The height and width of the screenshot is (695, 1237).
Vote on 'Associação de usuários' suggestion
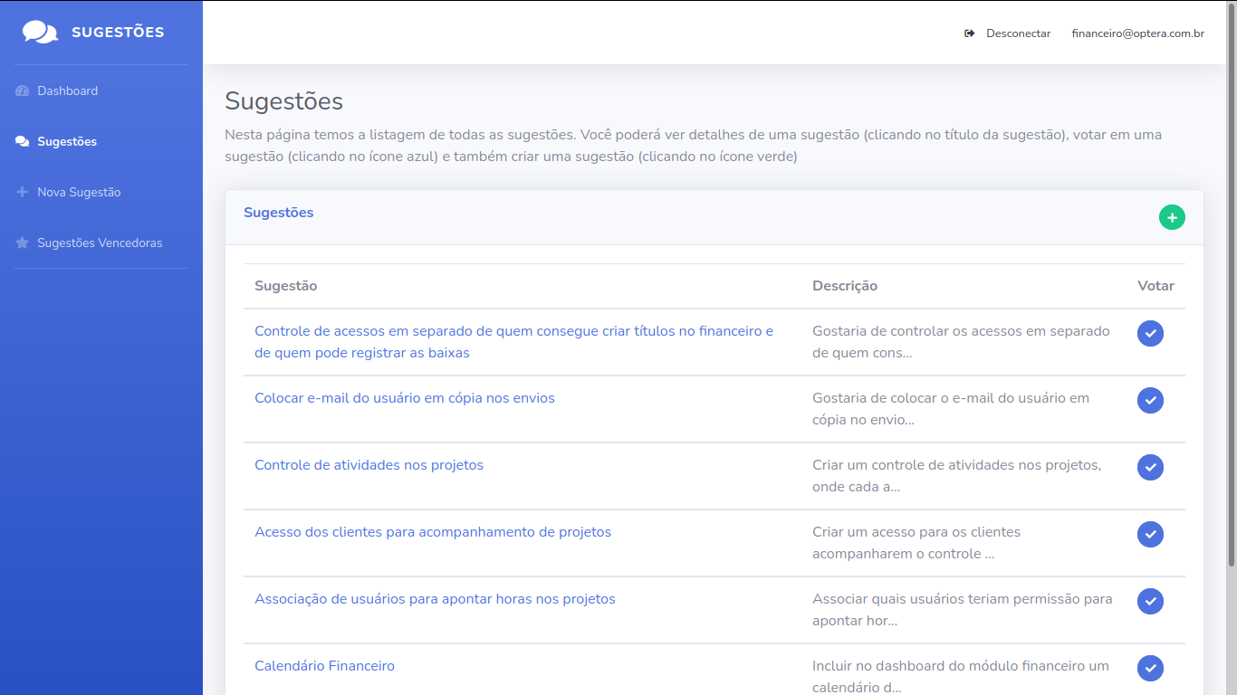click(1150, 601)
